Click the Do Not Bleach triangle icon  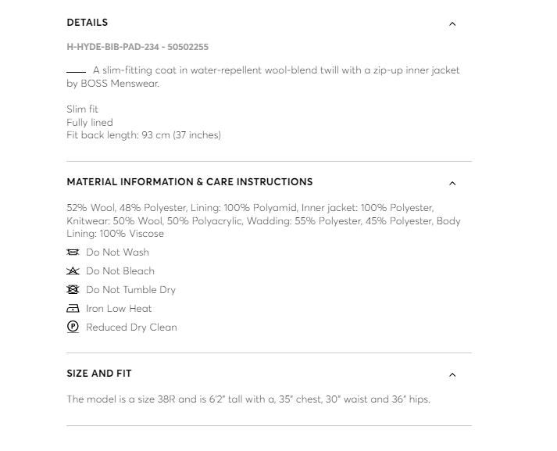tap(73, 271)
